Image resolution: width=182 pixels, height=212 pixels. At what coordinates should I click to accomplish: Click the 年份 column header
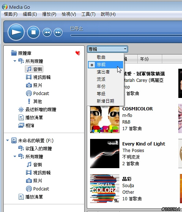point(150,59)
